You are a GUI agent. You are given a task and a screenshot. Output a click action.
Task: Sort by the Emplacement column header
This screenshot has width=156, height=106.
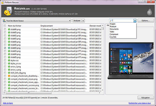pyautogui.click(x=47, y=26)
